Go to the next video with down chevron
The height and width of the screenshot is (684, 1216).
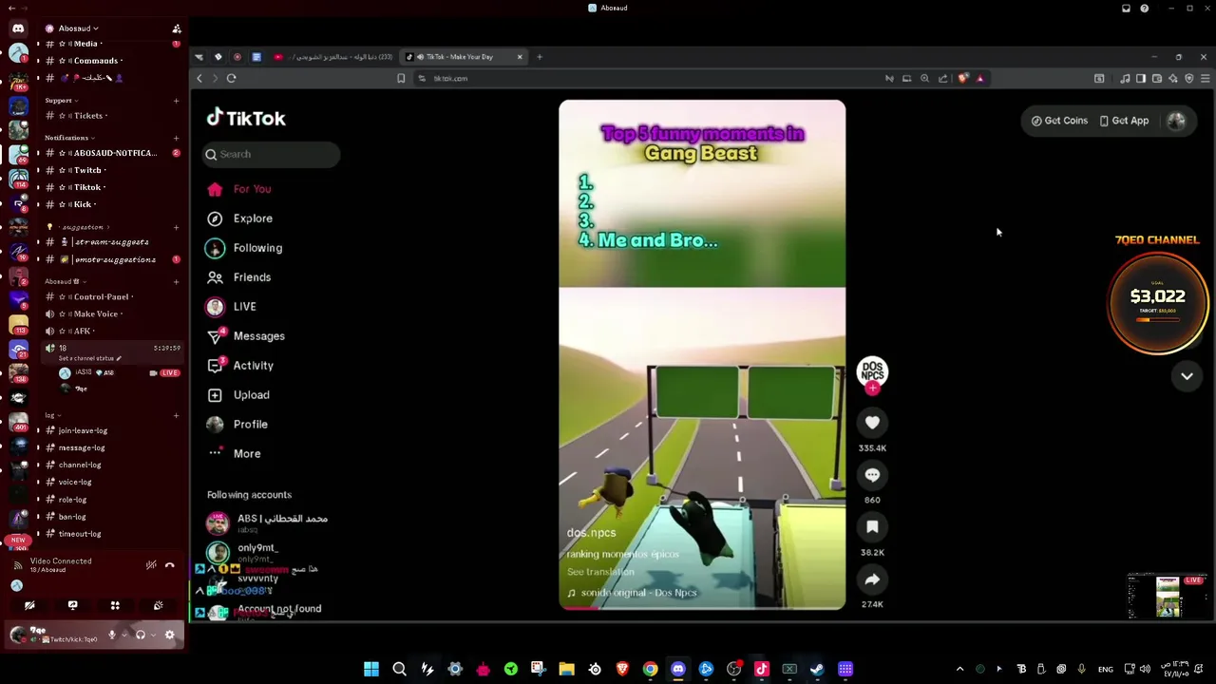pyautogui.click(x=1187, y=376)
